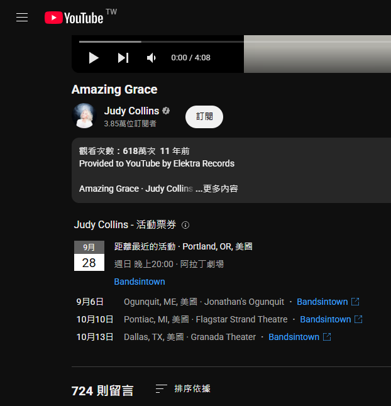Image resolution: width=391 pixels, height=406 pixels.
Task: Subscribe with the 訂閱 button
Action: pyautogui.click(x=204, y=116)
